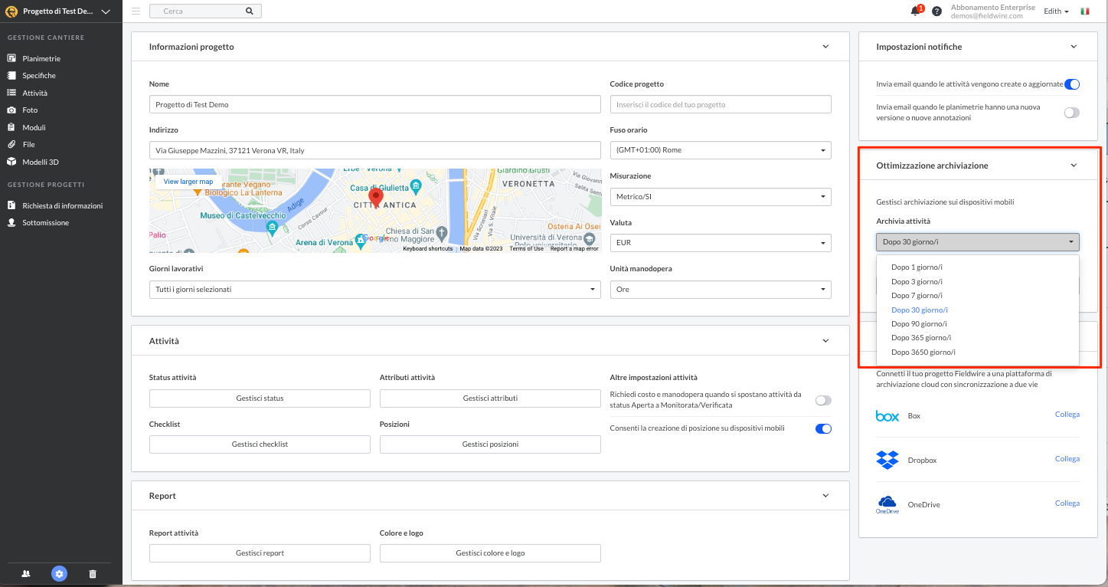Image resolution: width=1108 pixels, height=587 pixels.
Task: Open the Planimetrie section icon
Action: 11,58
